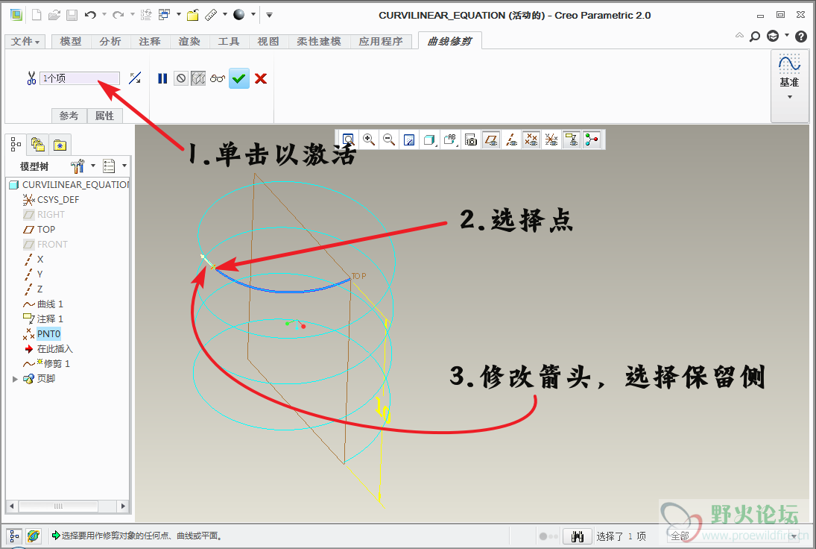Toggle the no-preview circle button
The width and height of the screenshot is (816, 549).
click(x=180, y=78)
